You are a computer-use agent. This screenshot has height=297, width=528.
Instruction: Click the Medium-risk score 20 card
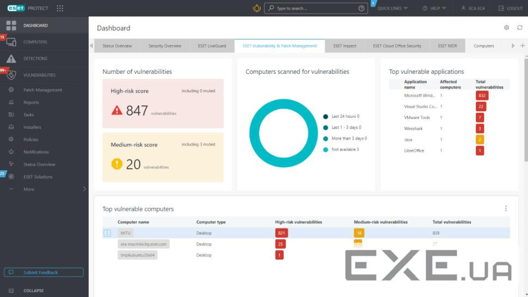(163, 157)
